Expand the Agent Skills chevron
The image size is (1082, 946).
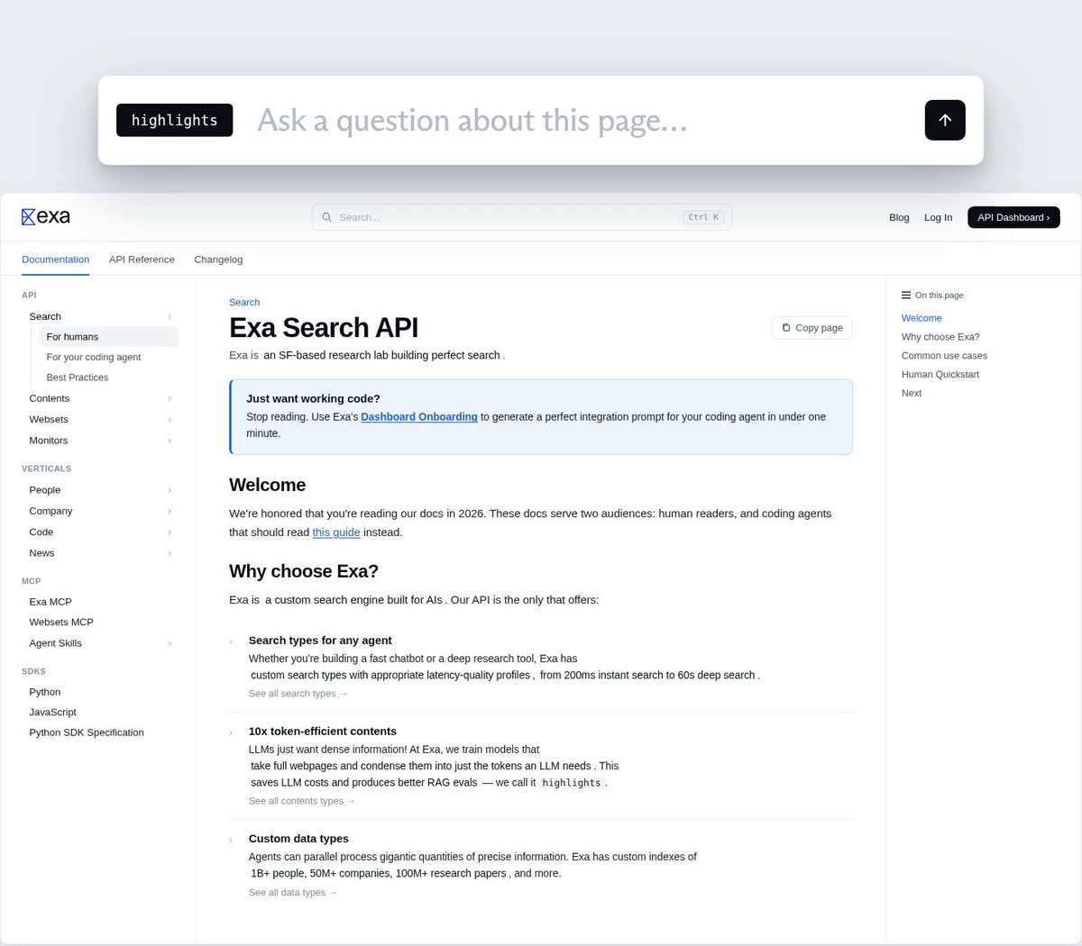[x=170, y=643]
